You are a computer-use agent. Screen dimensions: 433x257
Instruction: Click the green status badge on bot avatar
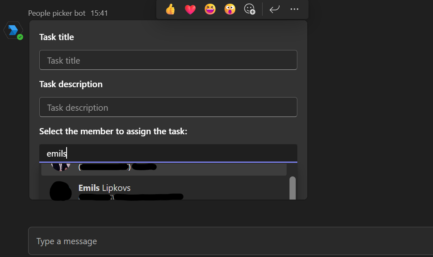click(20, 37)
